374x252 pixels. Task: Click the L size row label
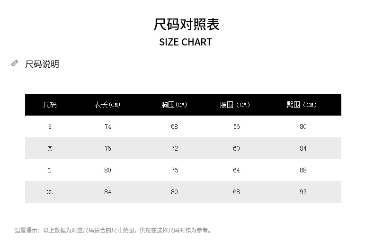click(x=50, y=170)
